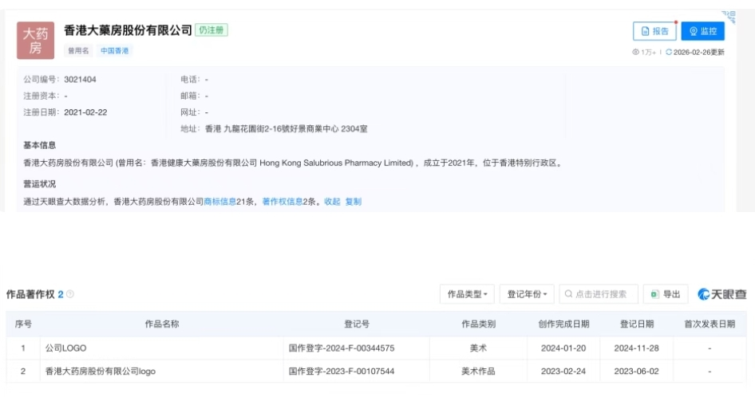The image size is (755, 397).
Task: Click 复制 to copy the summary
Action: (353, 202)
